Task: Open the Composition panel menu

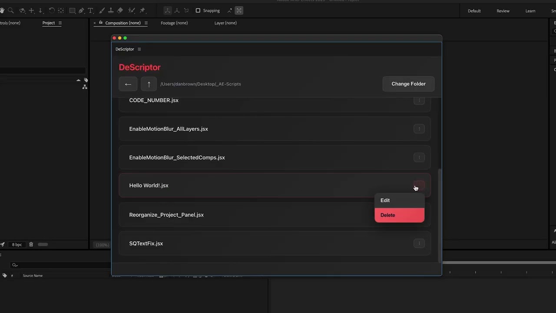Action: (x=146, y=23)
